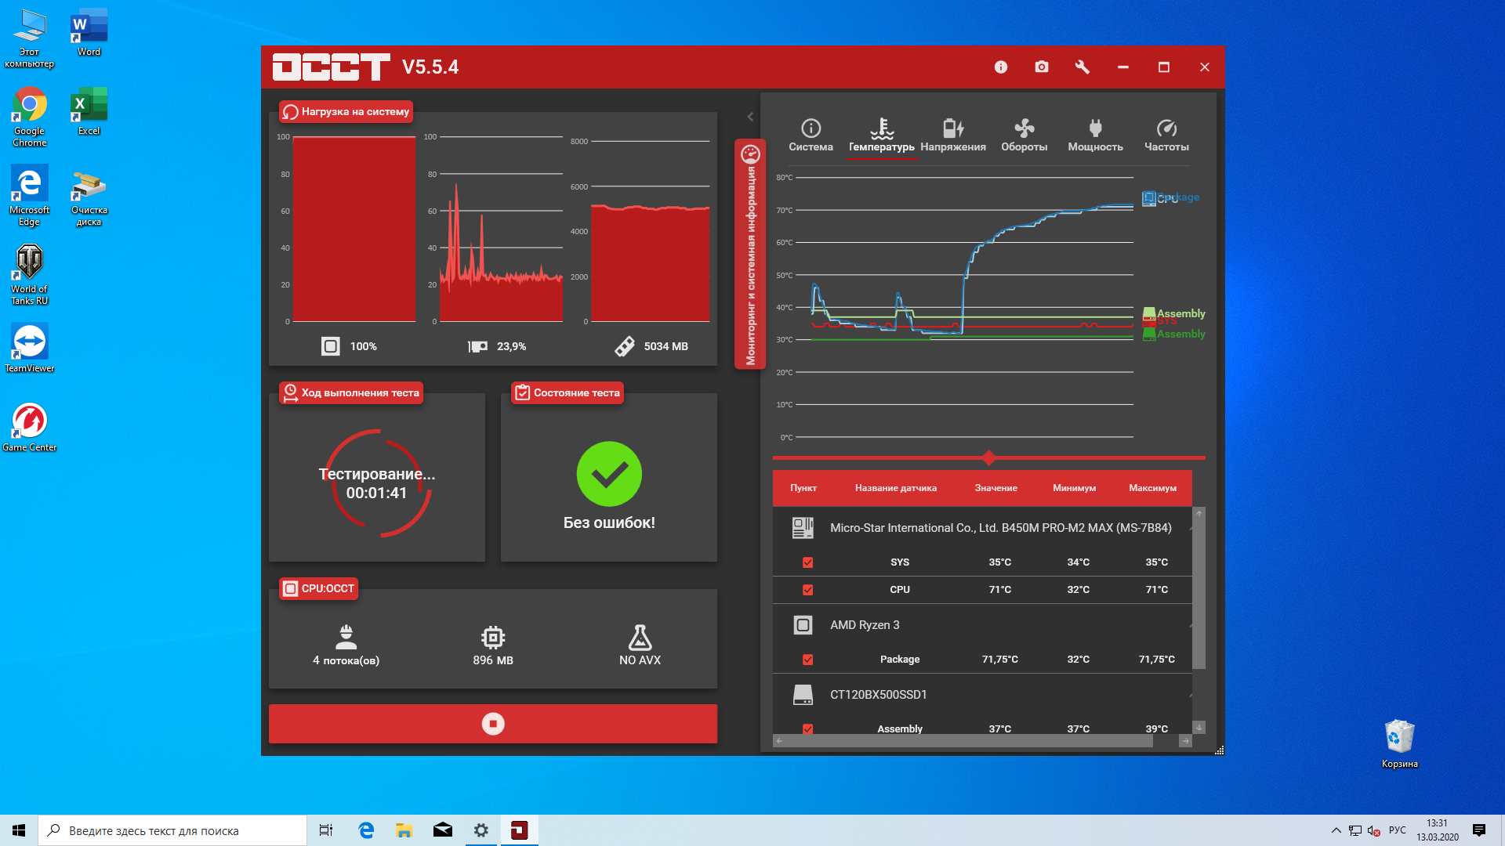This screenshot has width=1505, height=846.
Task: Switch to the Мощность tab
Action: [1095, 136]
